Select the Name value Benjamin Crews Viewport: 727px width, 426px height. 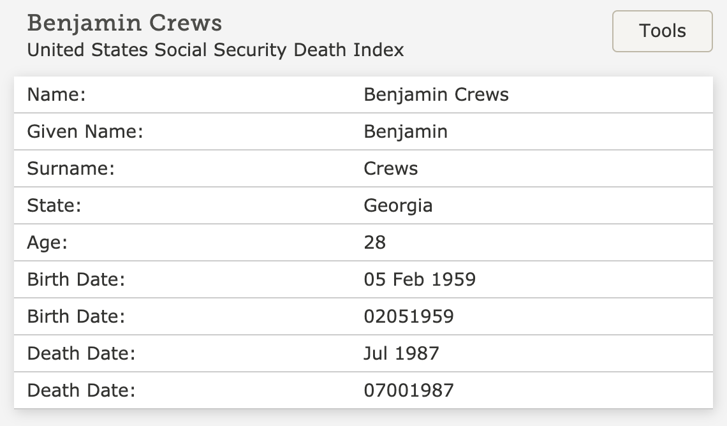(x=436, y=94)
